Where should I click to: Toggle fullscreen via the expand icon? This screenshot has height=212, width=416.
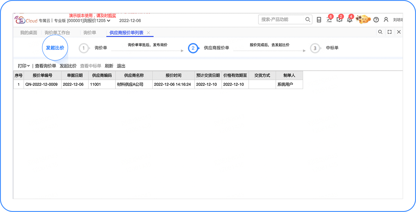tap(389, 32)
